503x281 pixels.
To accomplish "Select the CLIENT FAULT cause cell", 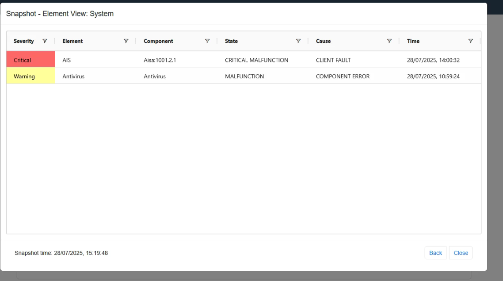I will point(354,60).
